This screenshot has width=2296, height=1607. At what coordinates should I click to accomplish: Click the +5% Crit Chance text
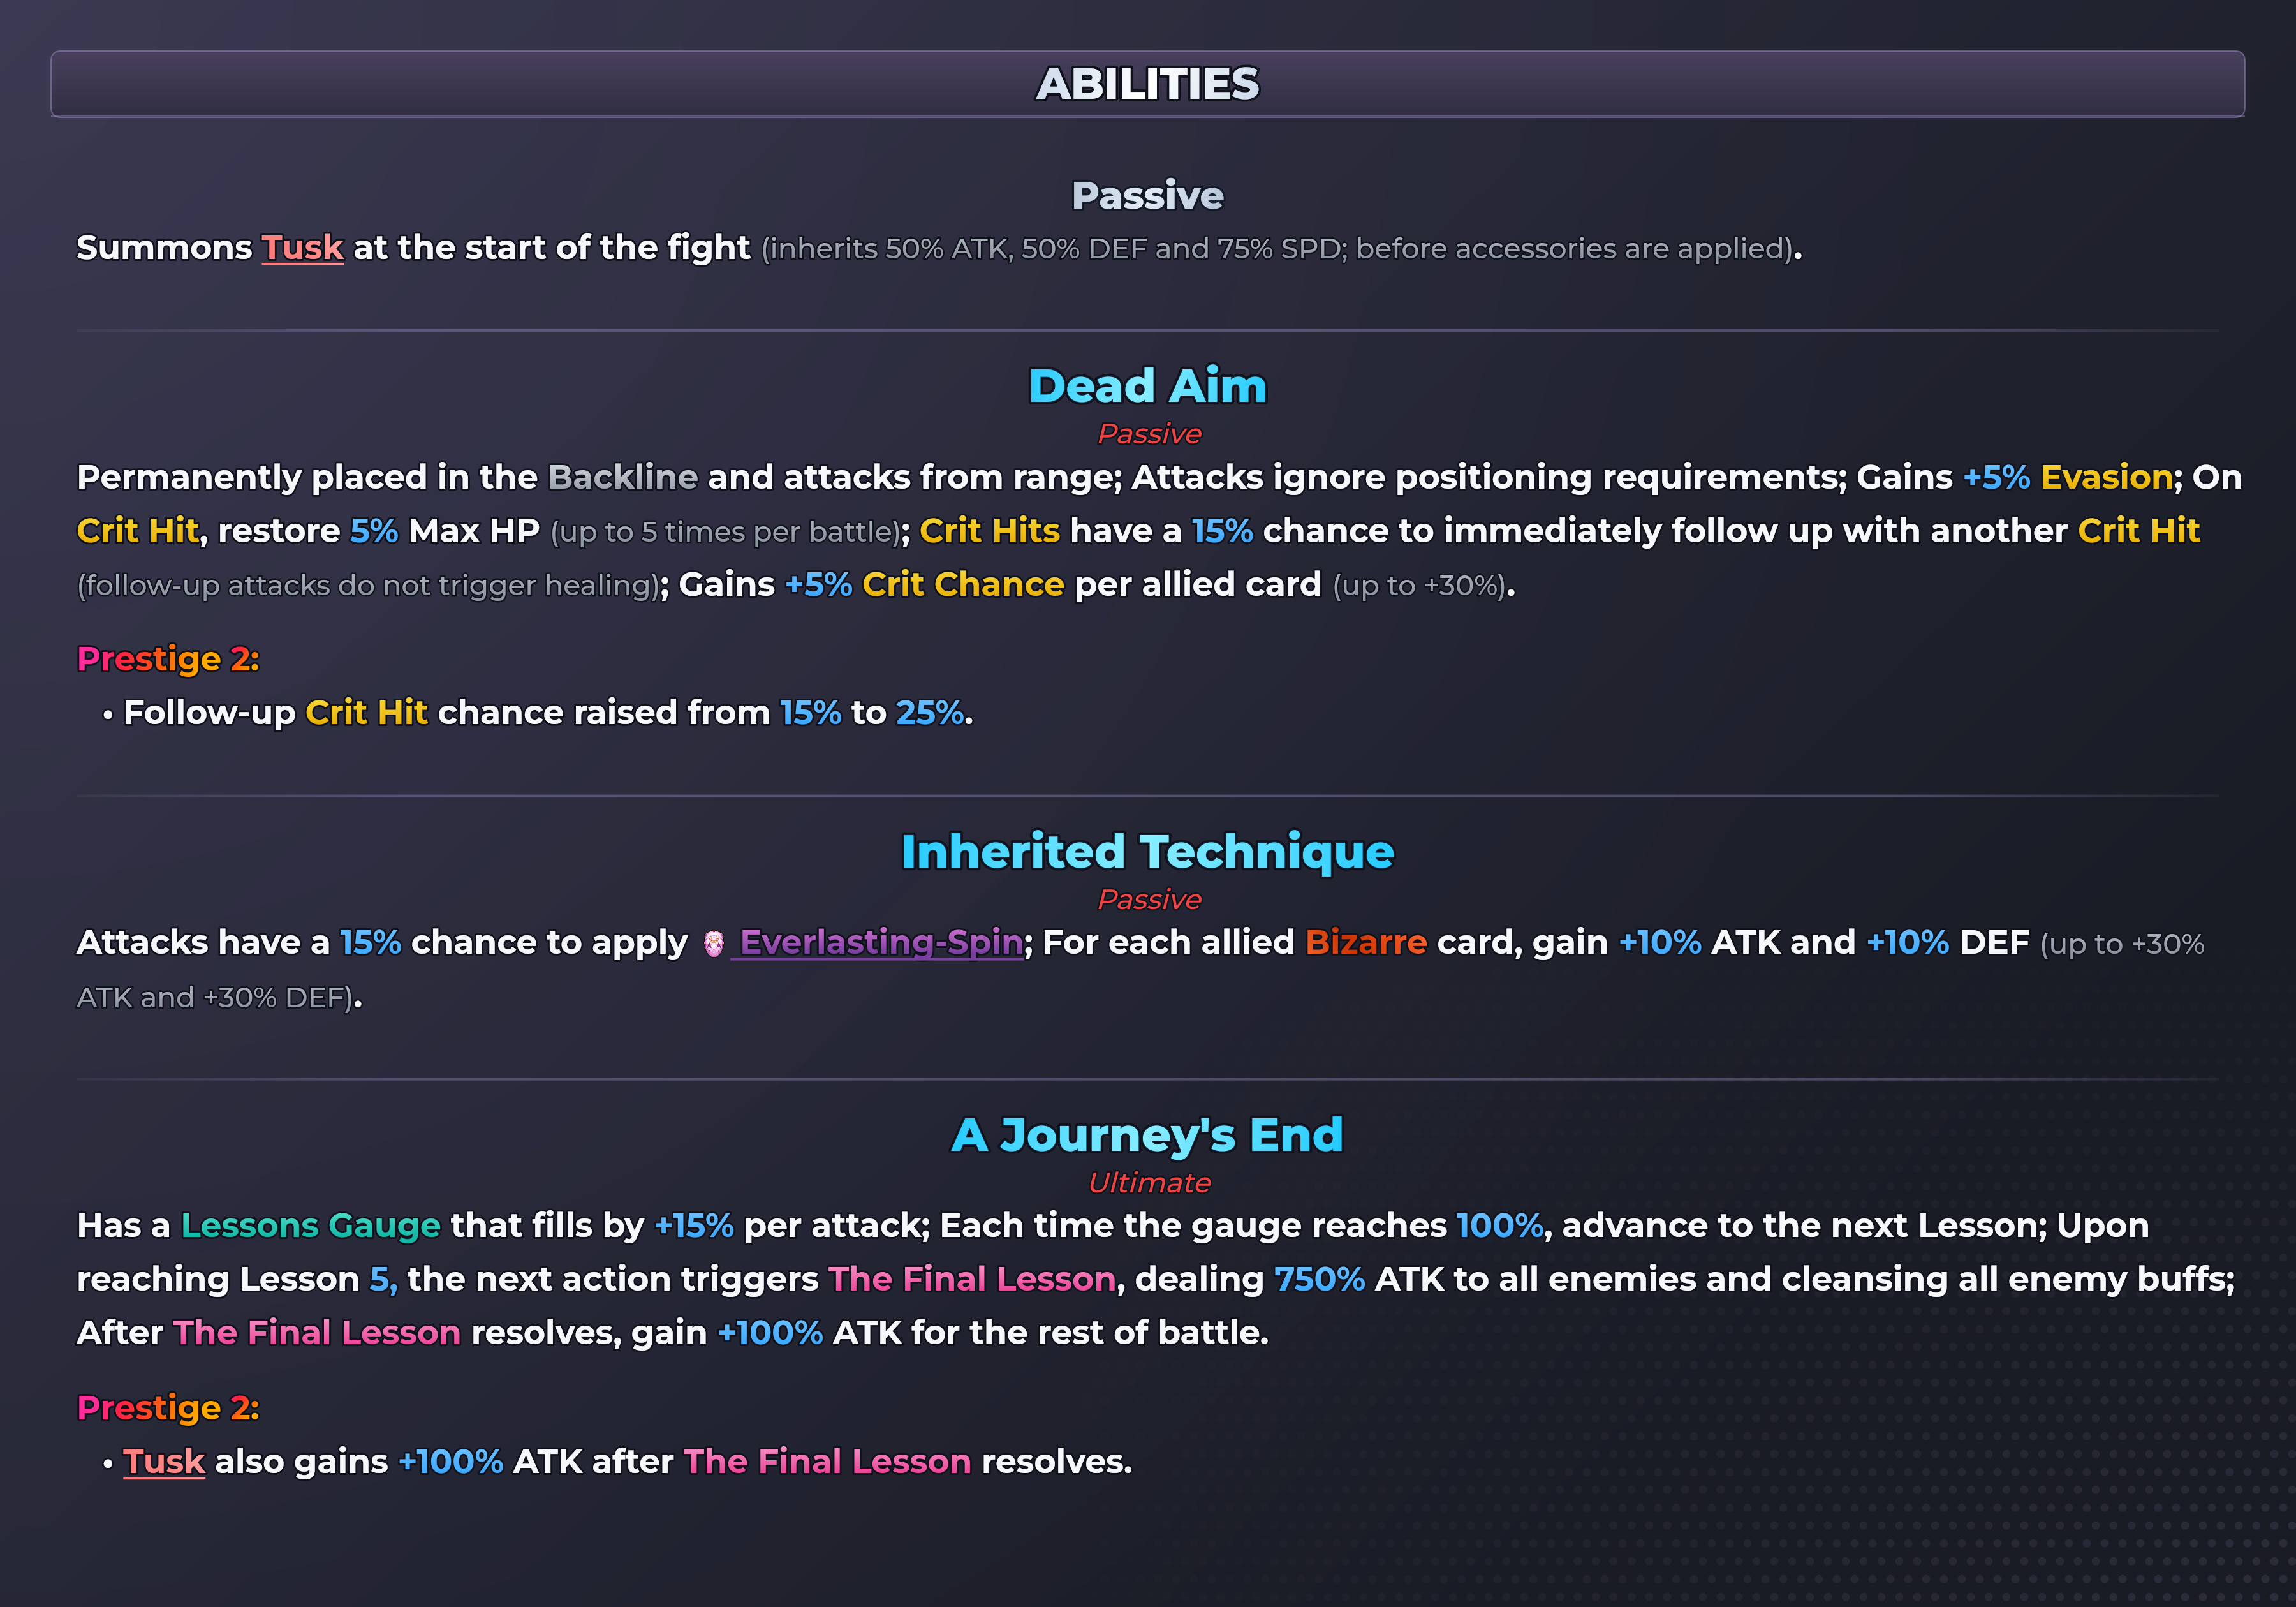[x=924, y=584]
